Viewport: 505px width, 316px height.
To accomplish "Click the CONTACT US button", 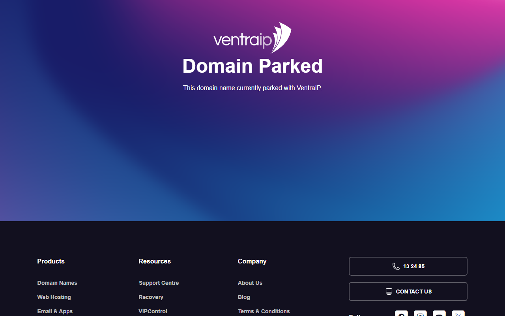I will [x=408, y=292].
